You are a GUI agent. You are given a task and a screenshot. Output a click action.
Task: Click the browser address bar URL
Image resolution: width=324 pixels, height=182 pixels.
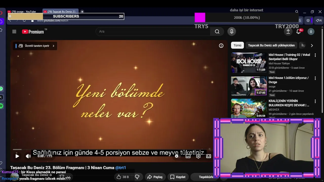pos(53,21)
